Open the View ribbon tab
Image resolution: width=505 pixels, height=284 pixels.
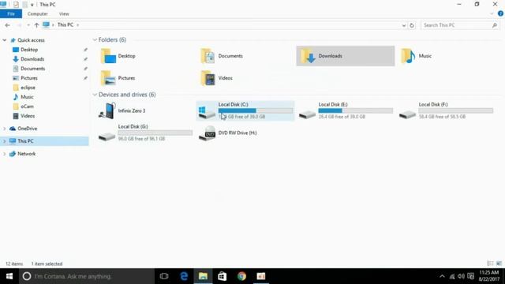(64, 14)
